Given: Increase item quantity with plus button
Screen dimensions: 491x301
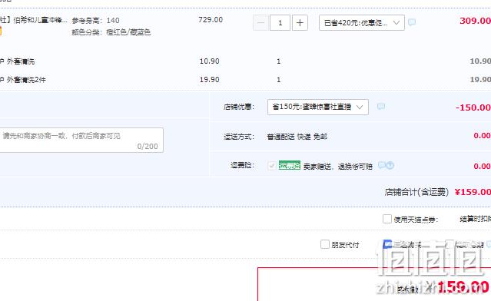Looking at the screenshot, I should (x=300, y=23).
